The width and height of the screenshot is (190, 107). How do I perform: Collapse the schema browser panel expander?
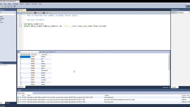(x=15, y=12)
